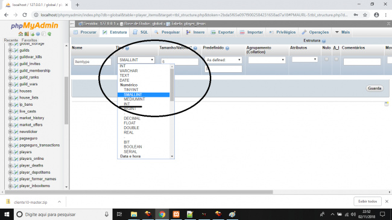Switch to the Exportar tab
Screen dimensions: 392x220
(x=223, y=32)
